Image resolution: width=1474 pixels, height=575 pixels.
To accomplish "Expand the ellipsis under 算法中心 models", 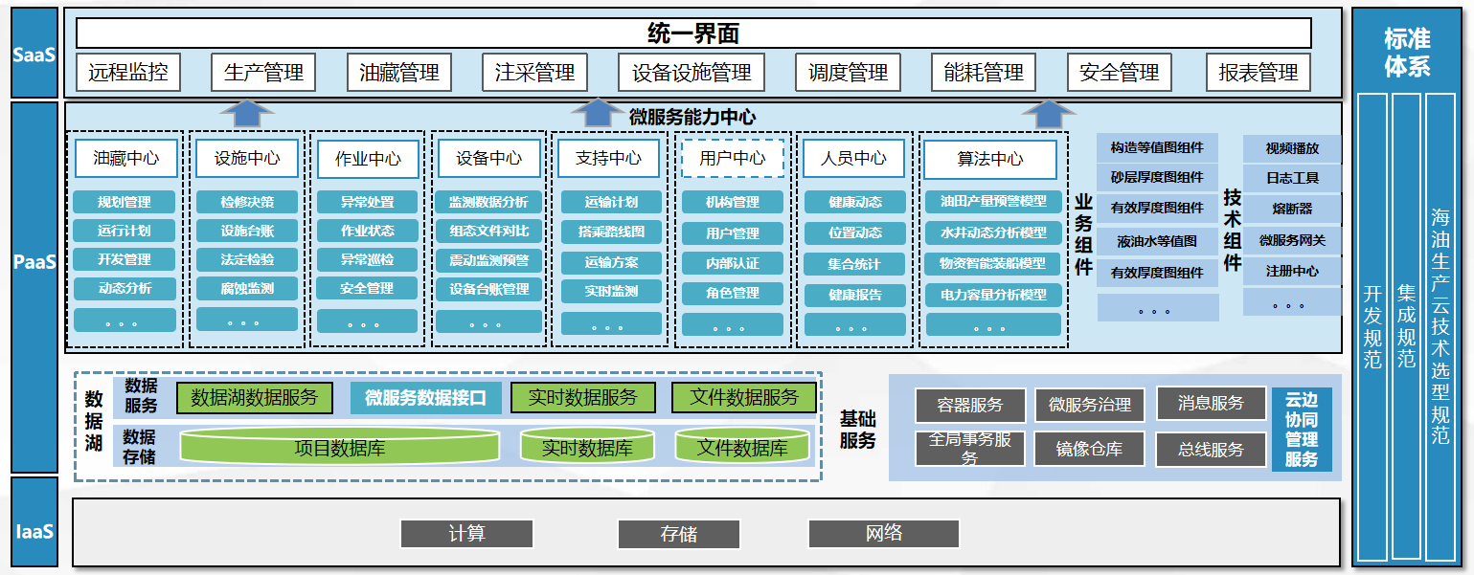I will (989, 325).
